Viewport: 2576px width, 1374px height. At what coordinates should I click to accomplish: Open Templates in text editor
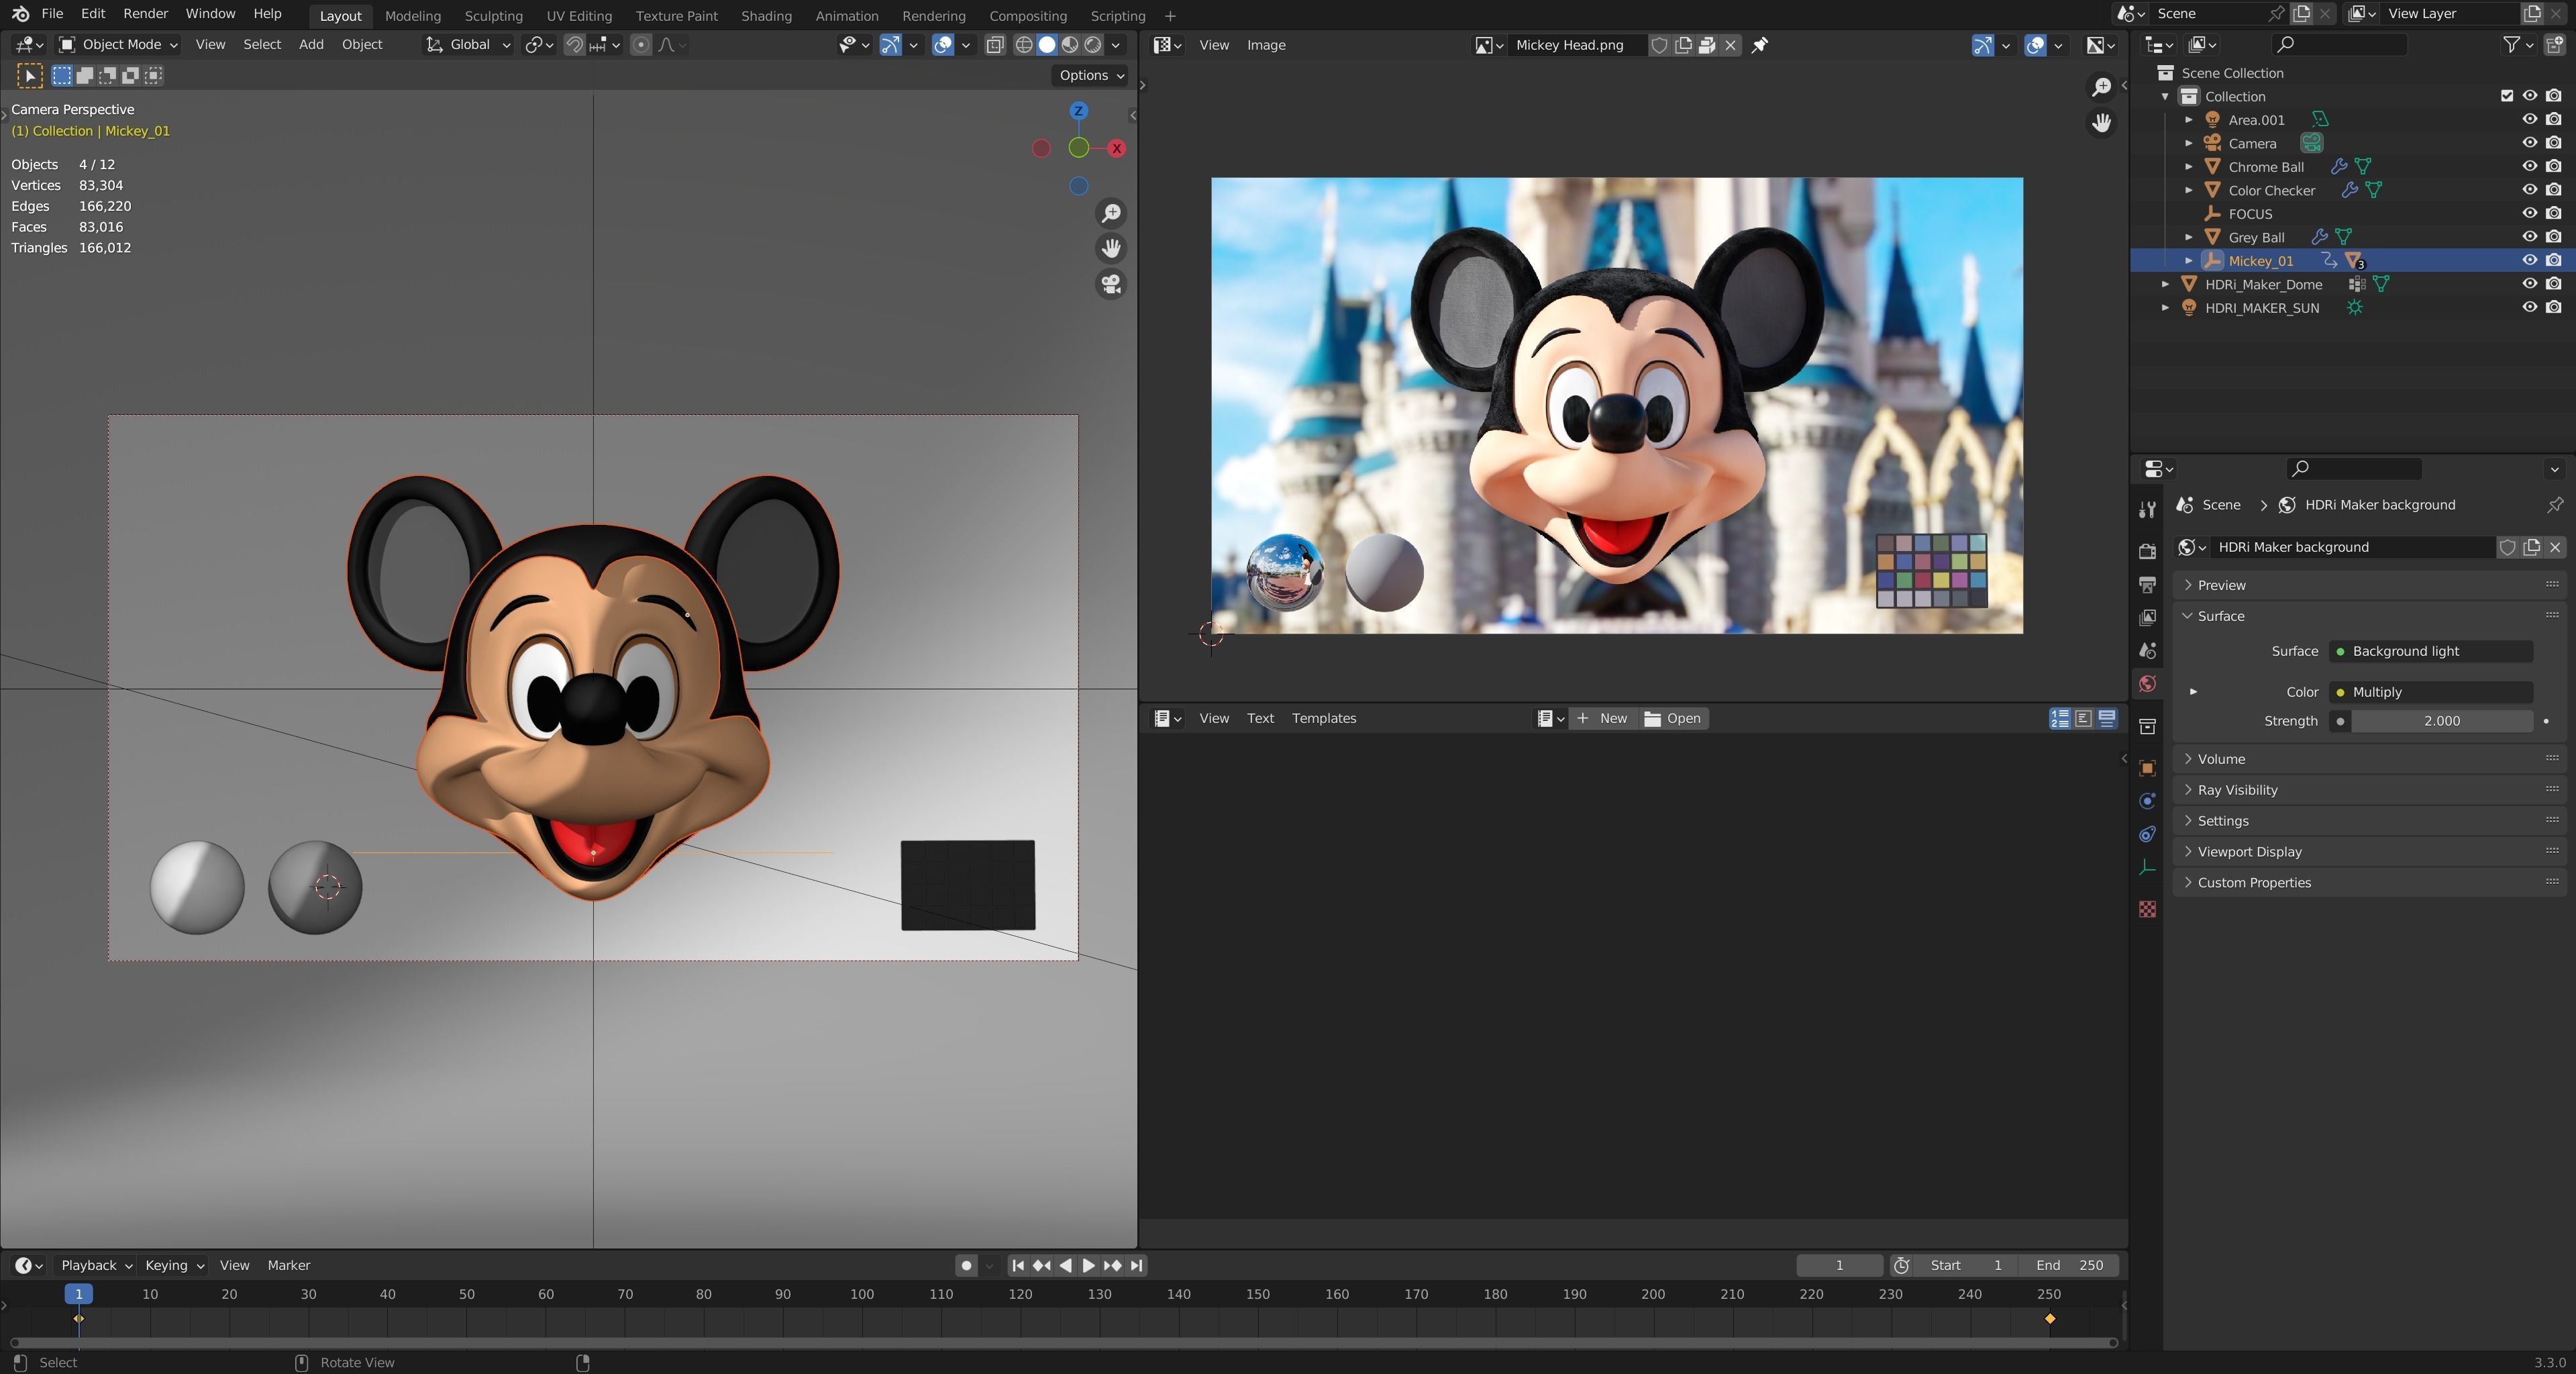1323,718
